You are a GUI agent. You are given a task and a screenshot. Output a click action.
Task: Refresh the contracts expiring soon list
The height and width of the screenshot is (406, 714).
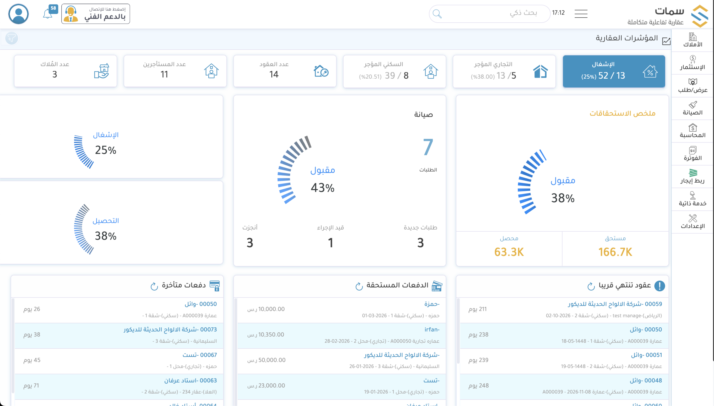click(591, 286)
